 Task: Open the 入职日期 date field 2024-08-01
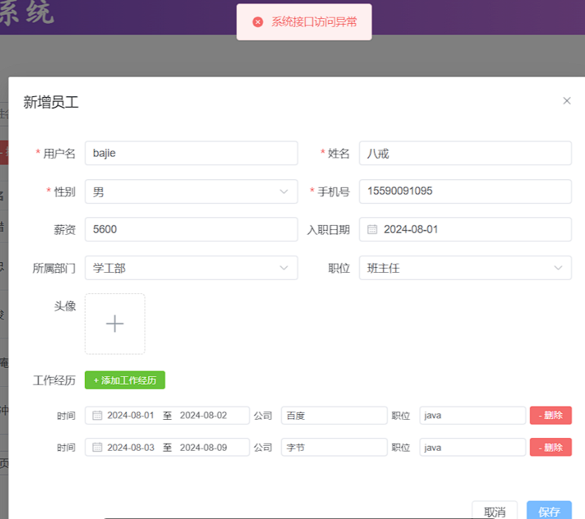click(465, 229)
